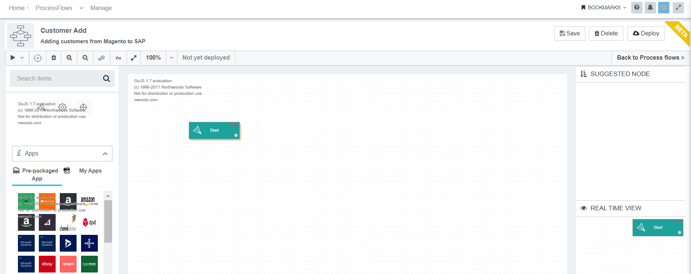Open the f(x) function tool
Viewport: 691px width, 274px height.
[x=118, y=58]
